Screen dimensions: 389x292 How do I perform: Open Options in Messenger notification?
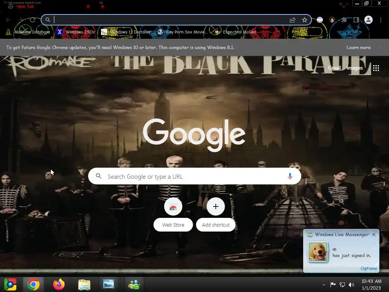[368, 268]
